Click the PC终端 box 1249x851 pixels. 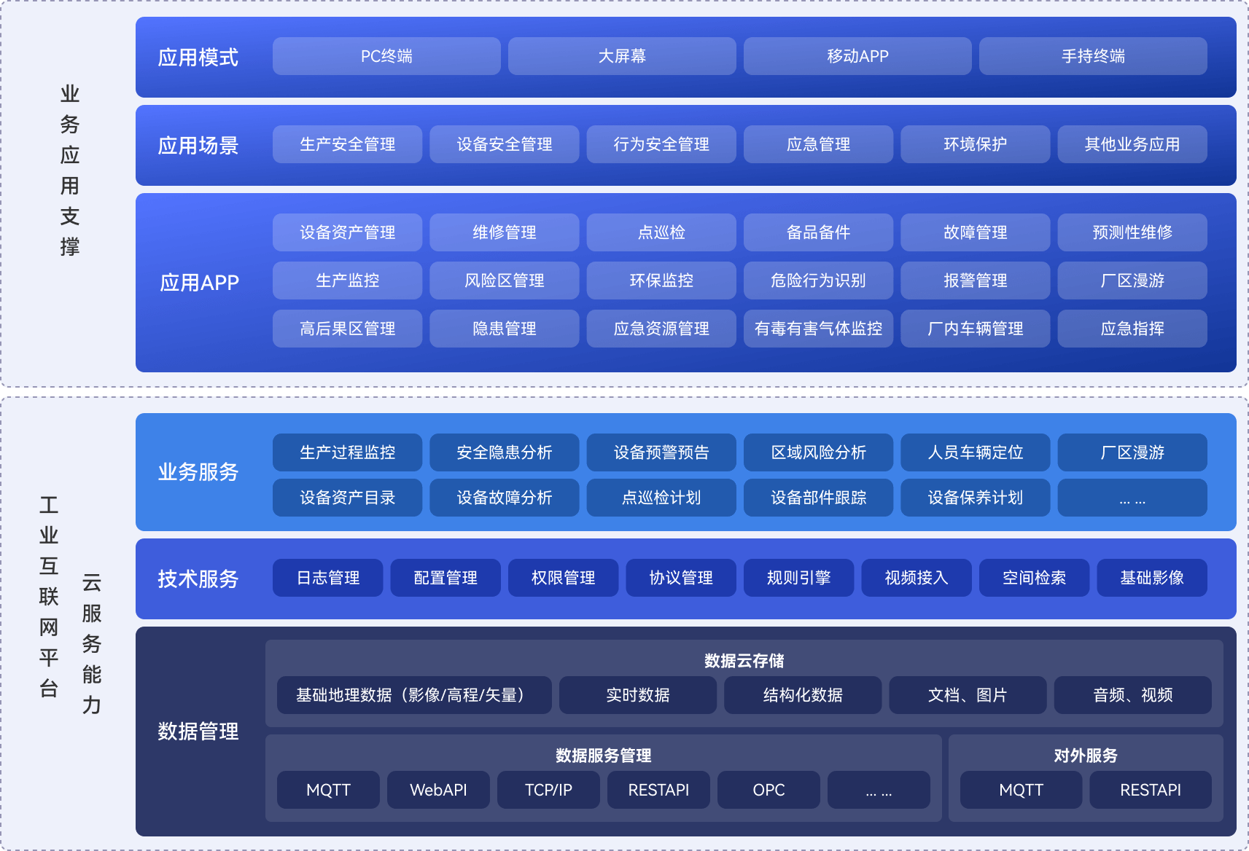coord(386,56)
